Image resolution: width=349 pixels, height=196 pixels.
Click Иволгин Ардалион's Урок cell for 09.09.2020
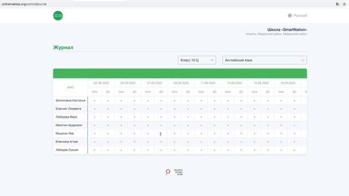point(174,125)
